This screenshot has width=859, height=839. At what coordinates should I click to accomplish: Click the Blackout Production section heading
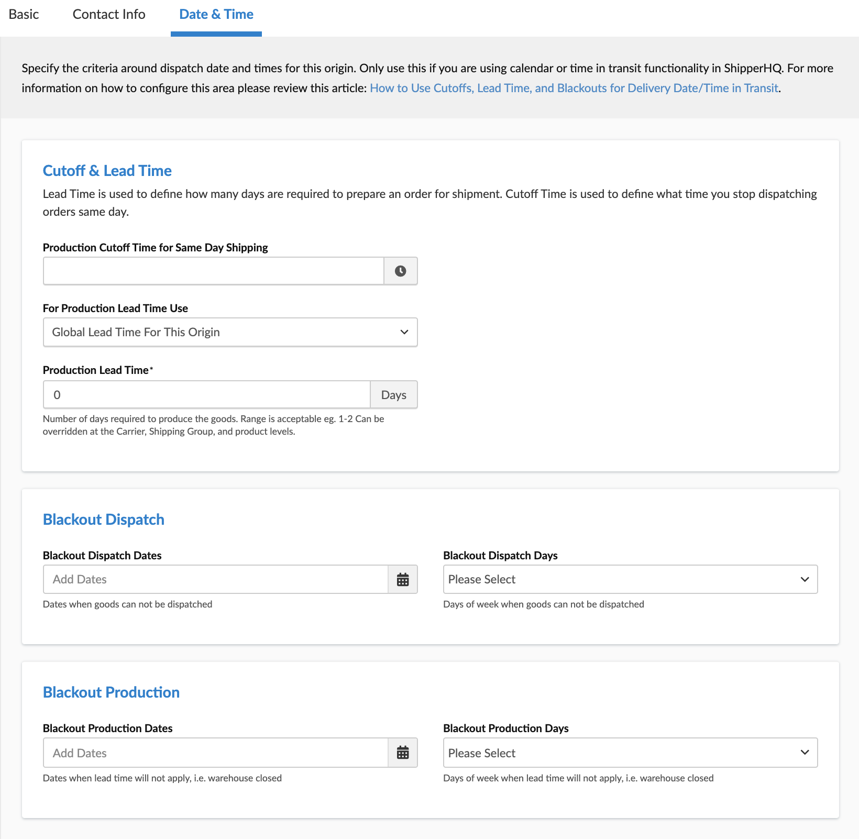[x=111, y=692]
